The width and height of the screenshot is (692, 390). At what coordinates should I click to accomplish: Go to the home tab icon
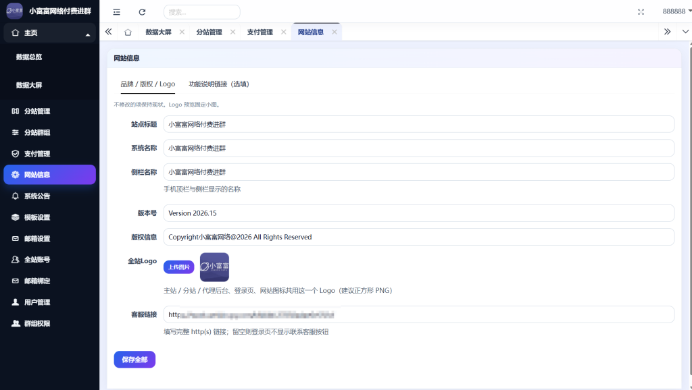128,32
